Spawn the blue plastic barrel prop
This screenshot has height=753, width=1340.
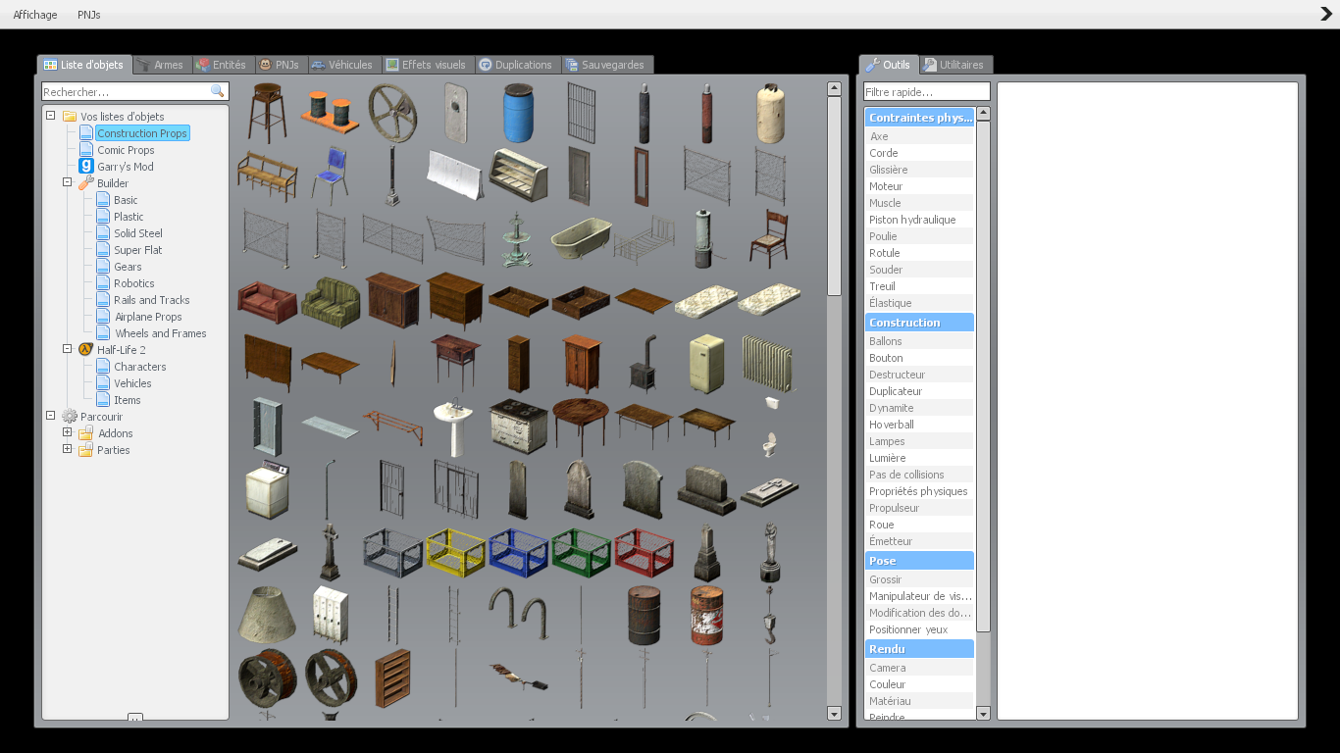coord(518,113)
